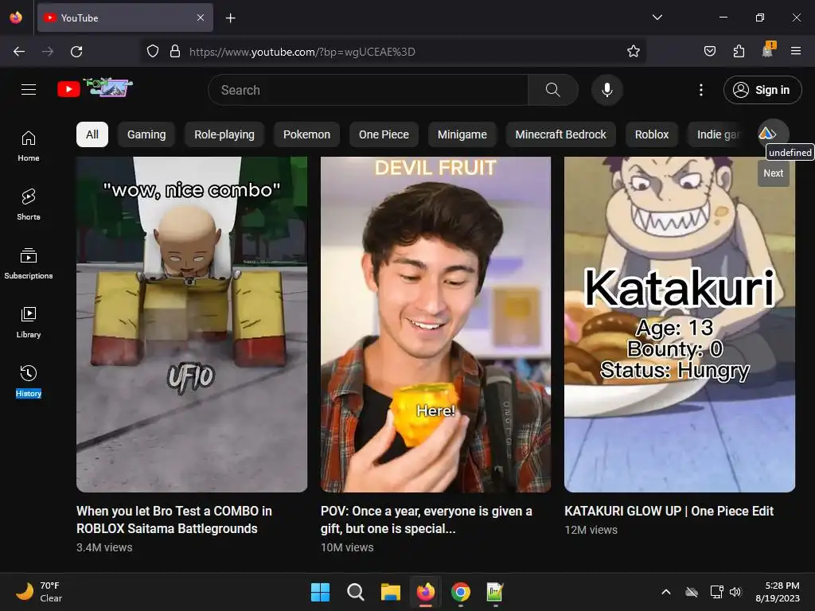
Task: Show hidden system tray icons
Action: tap(666, 592)
